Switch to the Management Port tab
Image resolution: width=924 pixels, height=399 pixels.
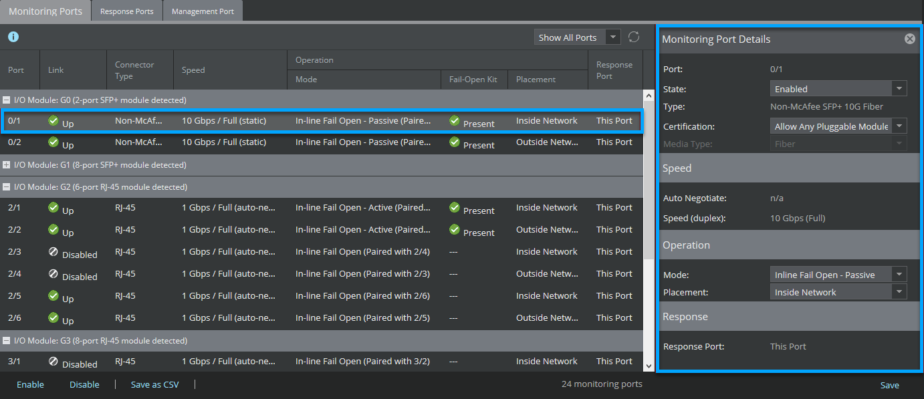coord(203,11)
